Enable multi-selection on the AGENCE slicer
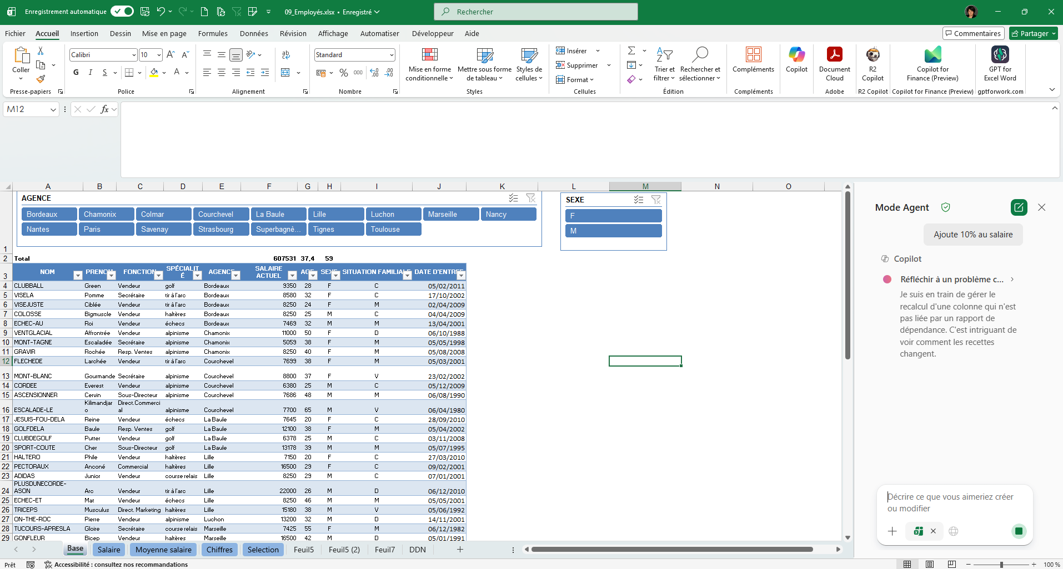This screenshot has width=1063, height=569. tap(513, 197)
